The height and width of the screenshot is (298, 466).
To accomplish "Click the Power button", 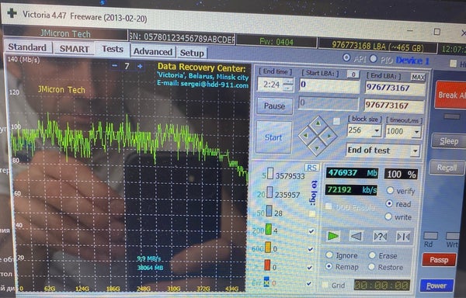I will pos(436,286).
